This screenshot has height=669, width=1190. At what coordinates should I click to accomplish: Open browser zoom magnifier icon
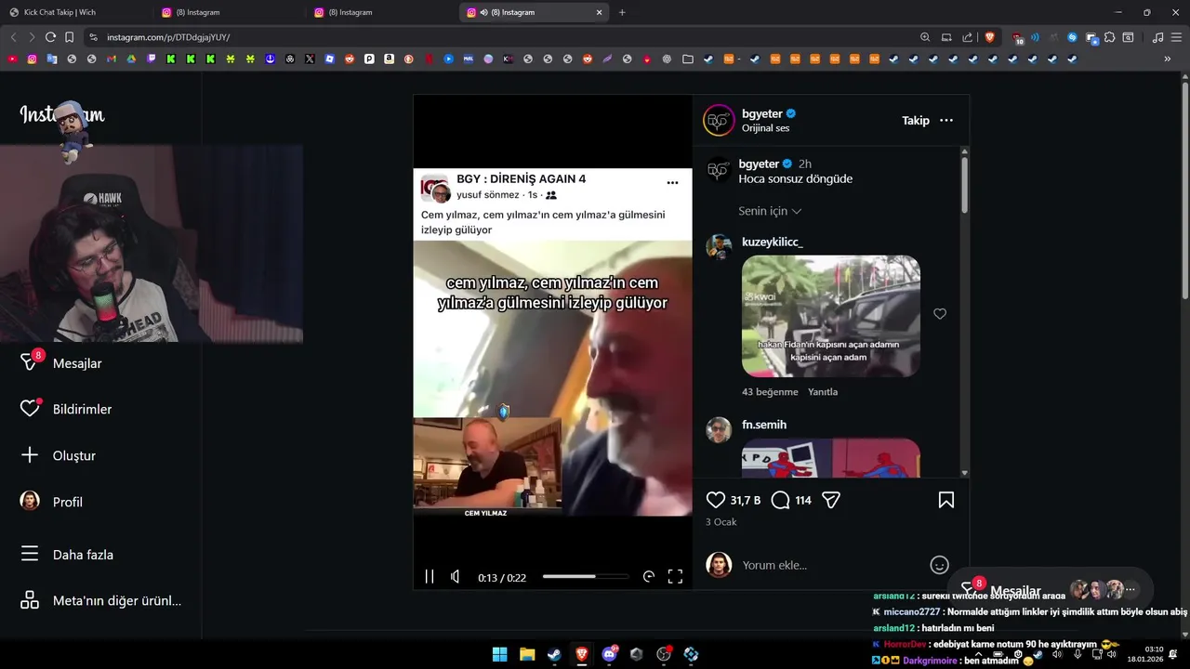925,37
